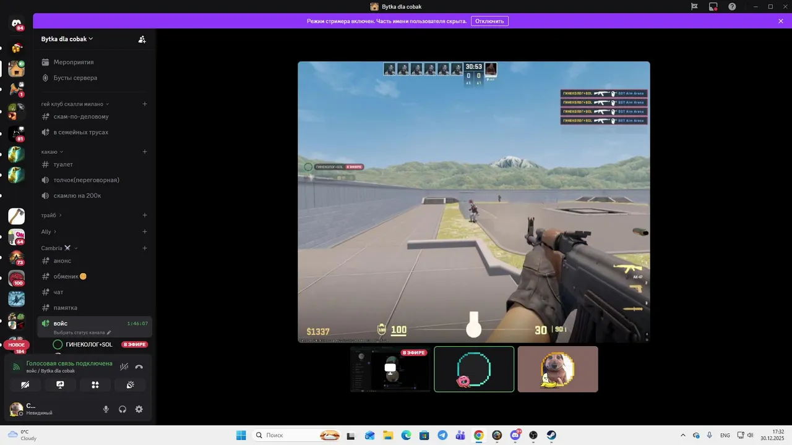Open the Bytka dla cobak server dropdown
Screen dimensions: 792x445
67,39
